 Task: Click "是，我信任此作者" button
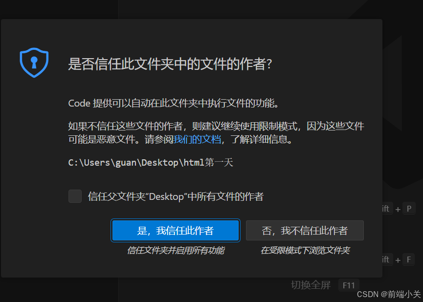tap(176, 230)
